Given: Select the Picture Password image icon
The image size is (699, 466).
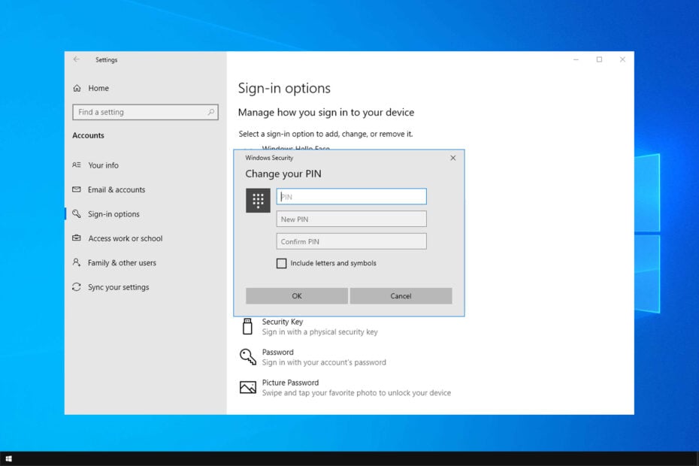Looking at the screenshot, I should coord(248,387).
